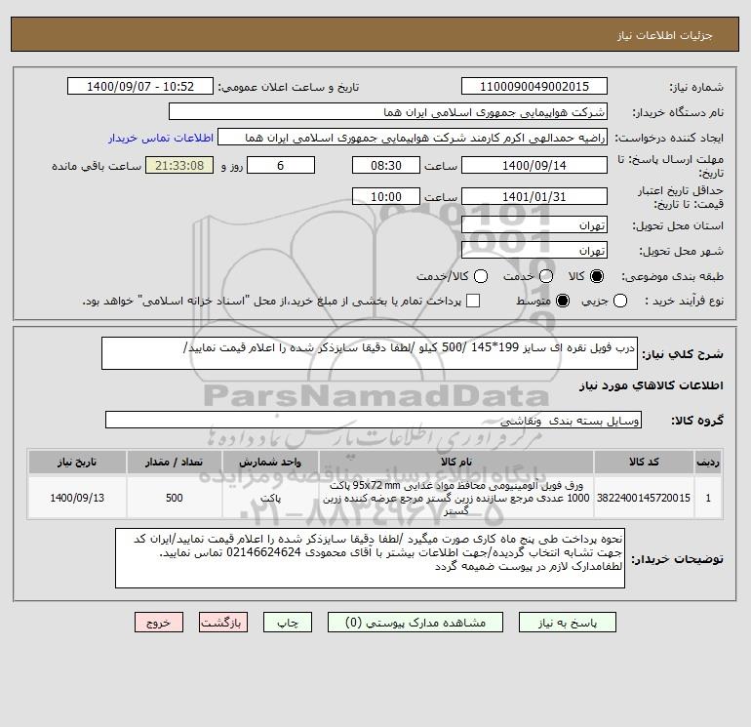Click the گروه کالا field

click(x=374, y=420)
